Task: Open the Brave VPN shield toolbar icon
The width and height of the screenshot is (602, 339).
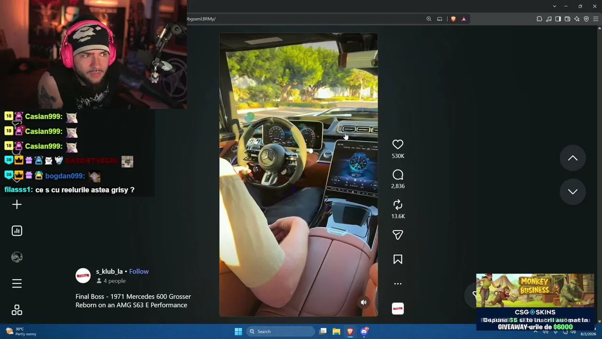Action: pos(586,19)
